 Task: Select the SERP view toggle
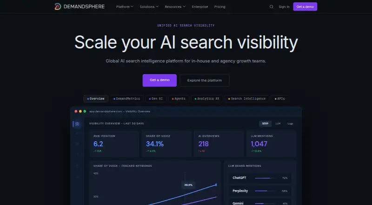265,123
